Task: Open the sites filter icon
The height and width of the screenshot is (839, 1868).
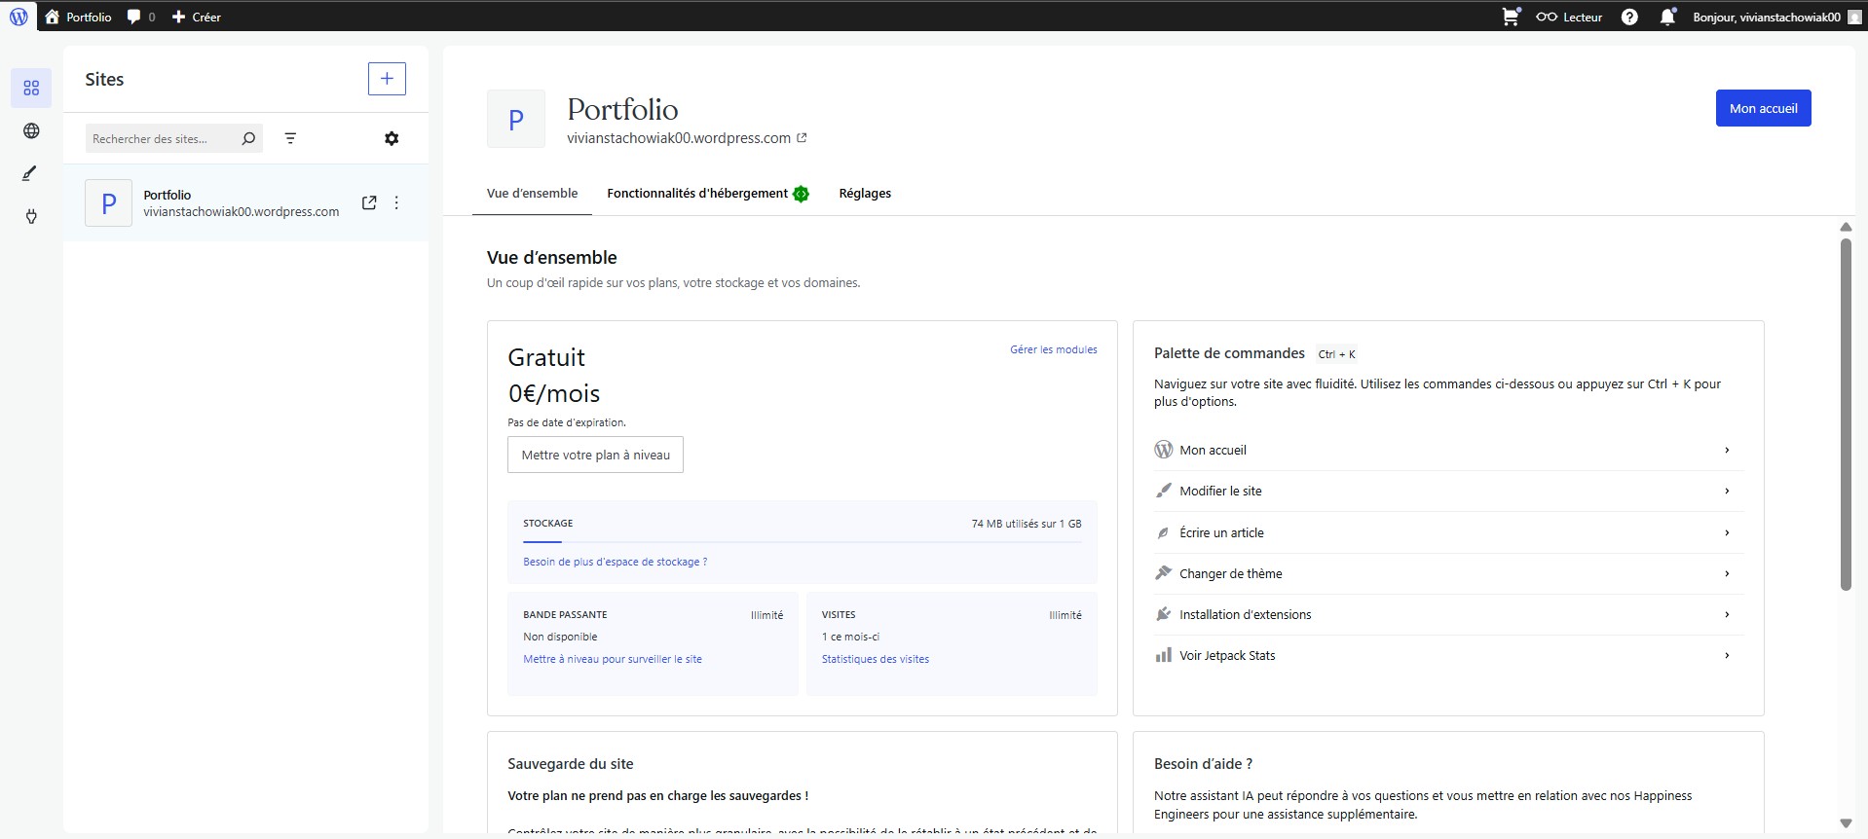Action: pyautogui.click(x=290, y=138)
